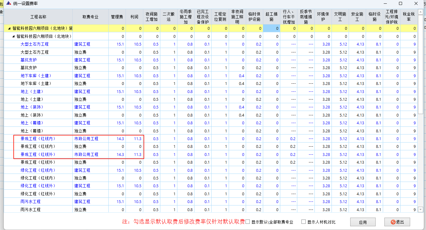Select the blue 雨污水工程 row

pyautogui.click(x=30, y=201)
